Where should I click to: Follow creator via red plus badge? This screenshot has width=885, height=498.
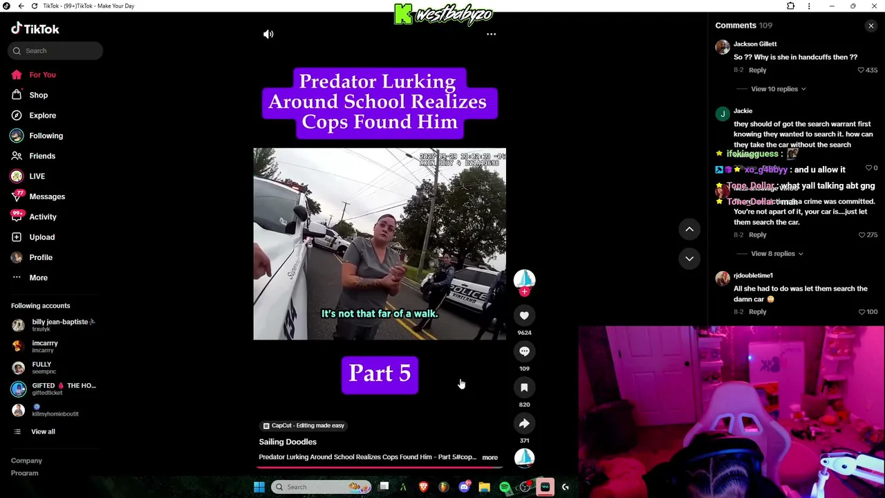pos(524,292)
